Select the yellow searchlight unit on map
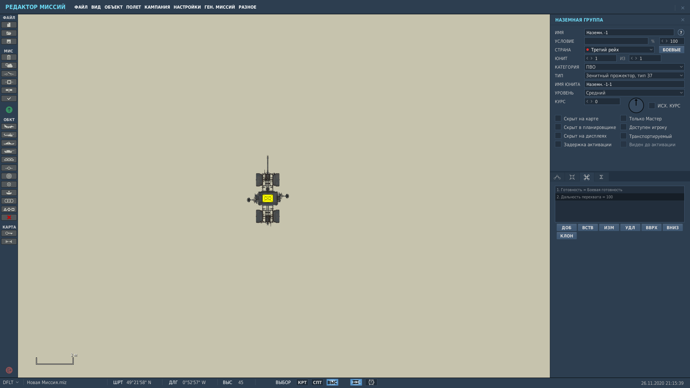 268,198
